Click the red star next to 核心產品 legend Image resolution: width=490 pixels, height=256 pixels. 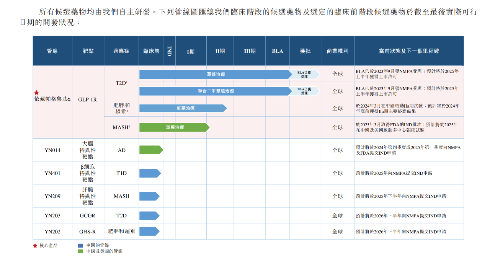[35, 246]
